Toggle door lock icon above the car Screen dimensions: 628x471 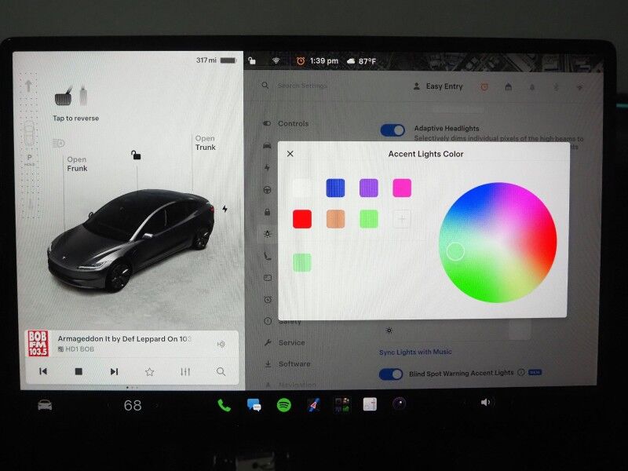136,155
